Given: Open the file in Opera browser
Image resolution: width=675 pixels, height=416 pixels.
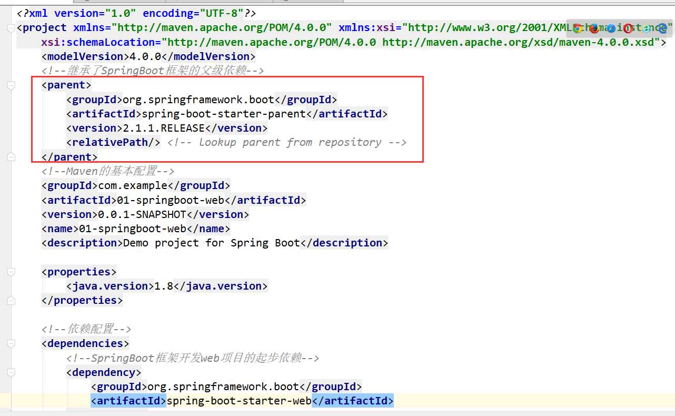Looking at the screenshot, I should [628, 28].
